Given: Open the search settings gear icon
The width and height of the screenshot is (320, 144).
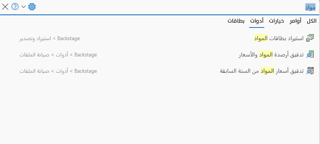Looking at the screenshot, I should tap(32, 7).
